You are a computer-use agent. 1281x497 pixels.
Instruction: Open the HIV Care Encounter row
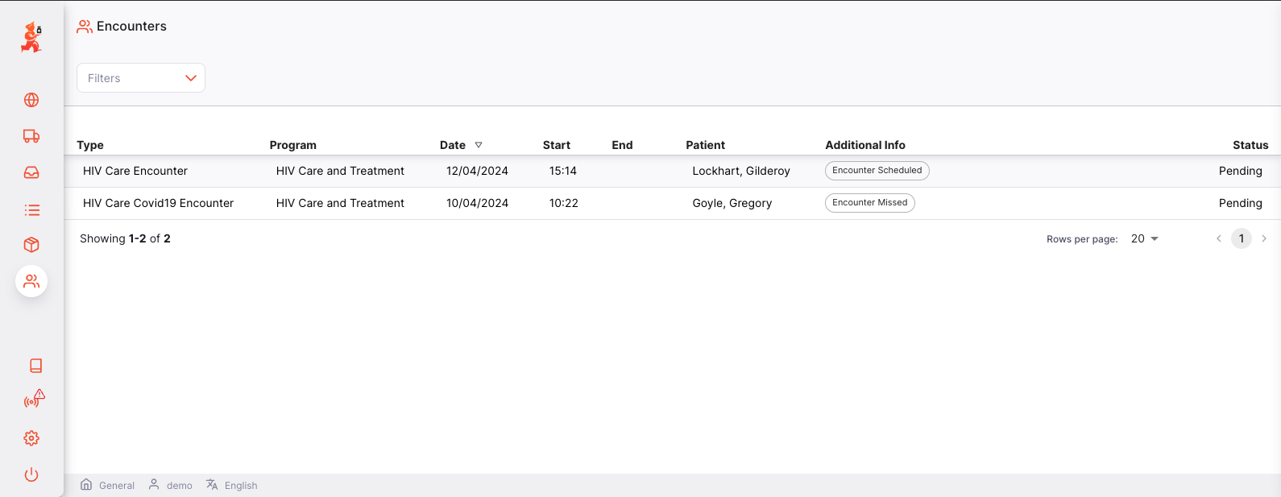(x=135, y=171)
